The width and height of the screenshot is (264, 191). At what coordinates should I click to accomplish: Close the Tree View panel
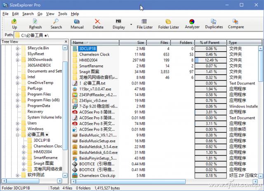66,41
